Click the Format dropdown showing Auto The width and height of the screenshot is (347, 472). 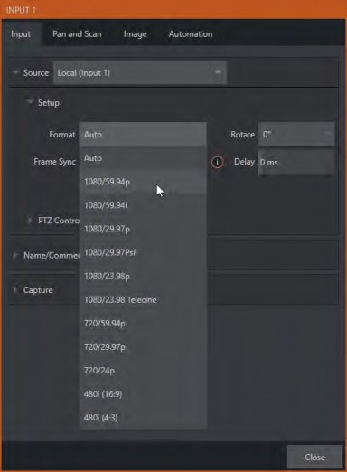pyautogui.click(x=143, y=134)
